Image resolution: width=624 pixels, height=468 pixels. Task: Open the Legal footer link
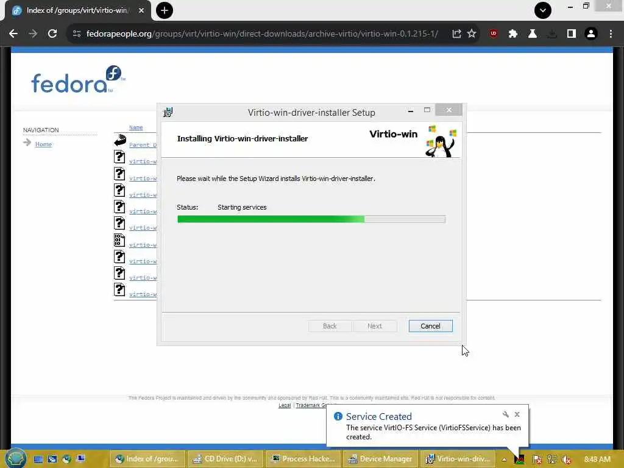pos(285,405)
